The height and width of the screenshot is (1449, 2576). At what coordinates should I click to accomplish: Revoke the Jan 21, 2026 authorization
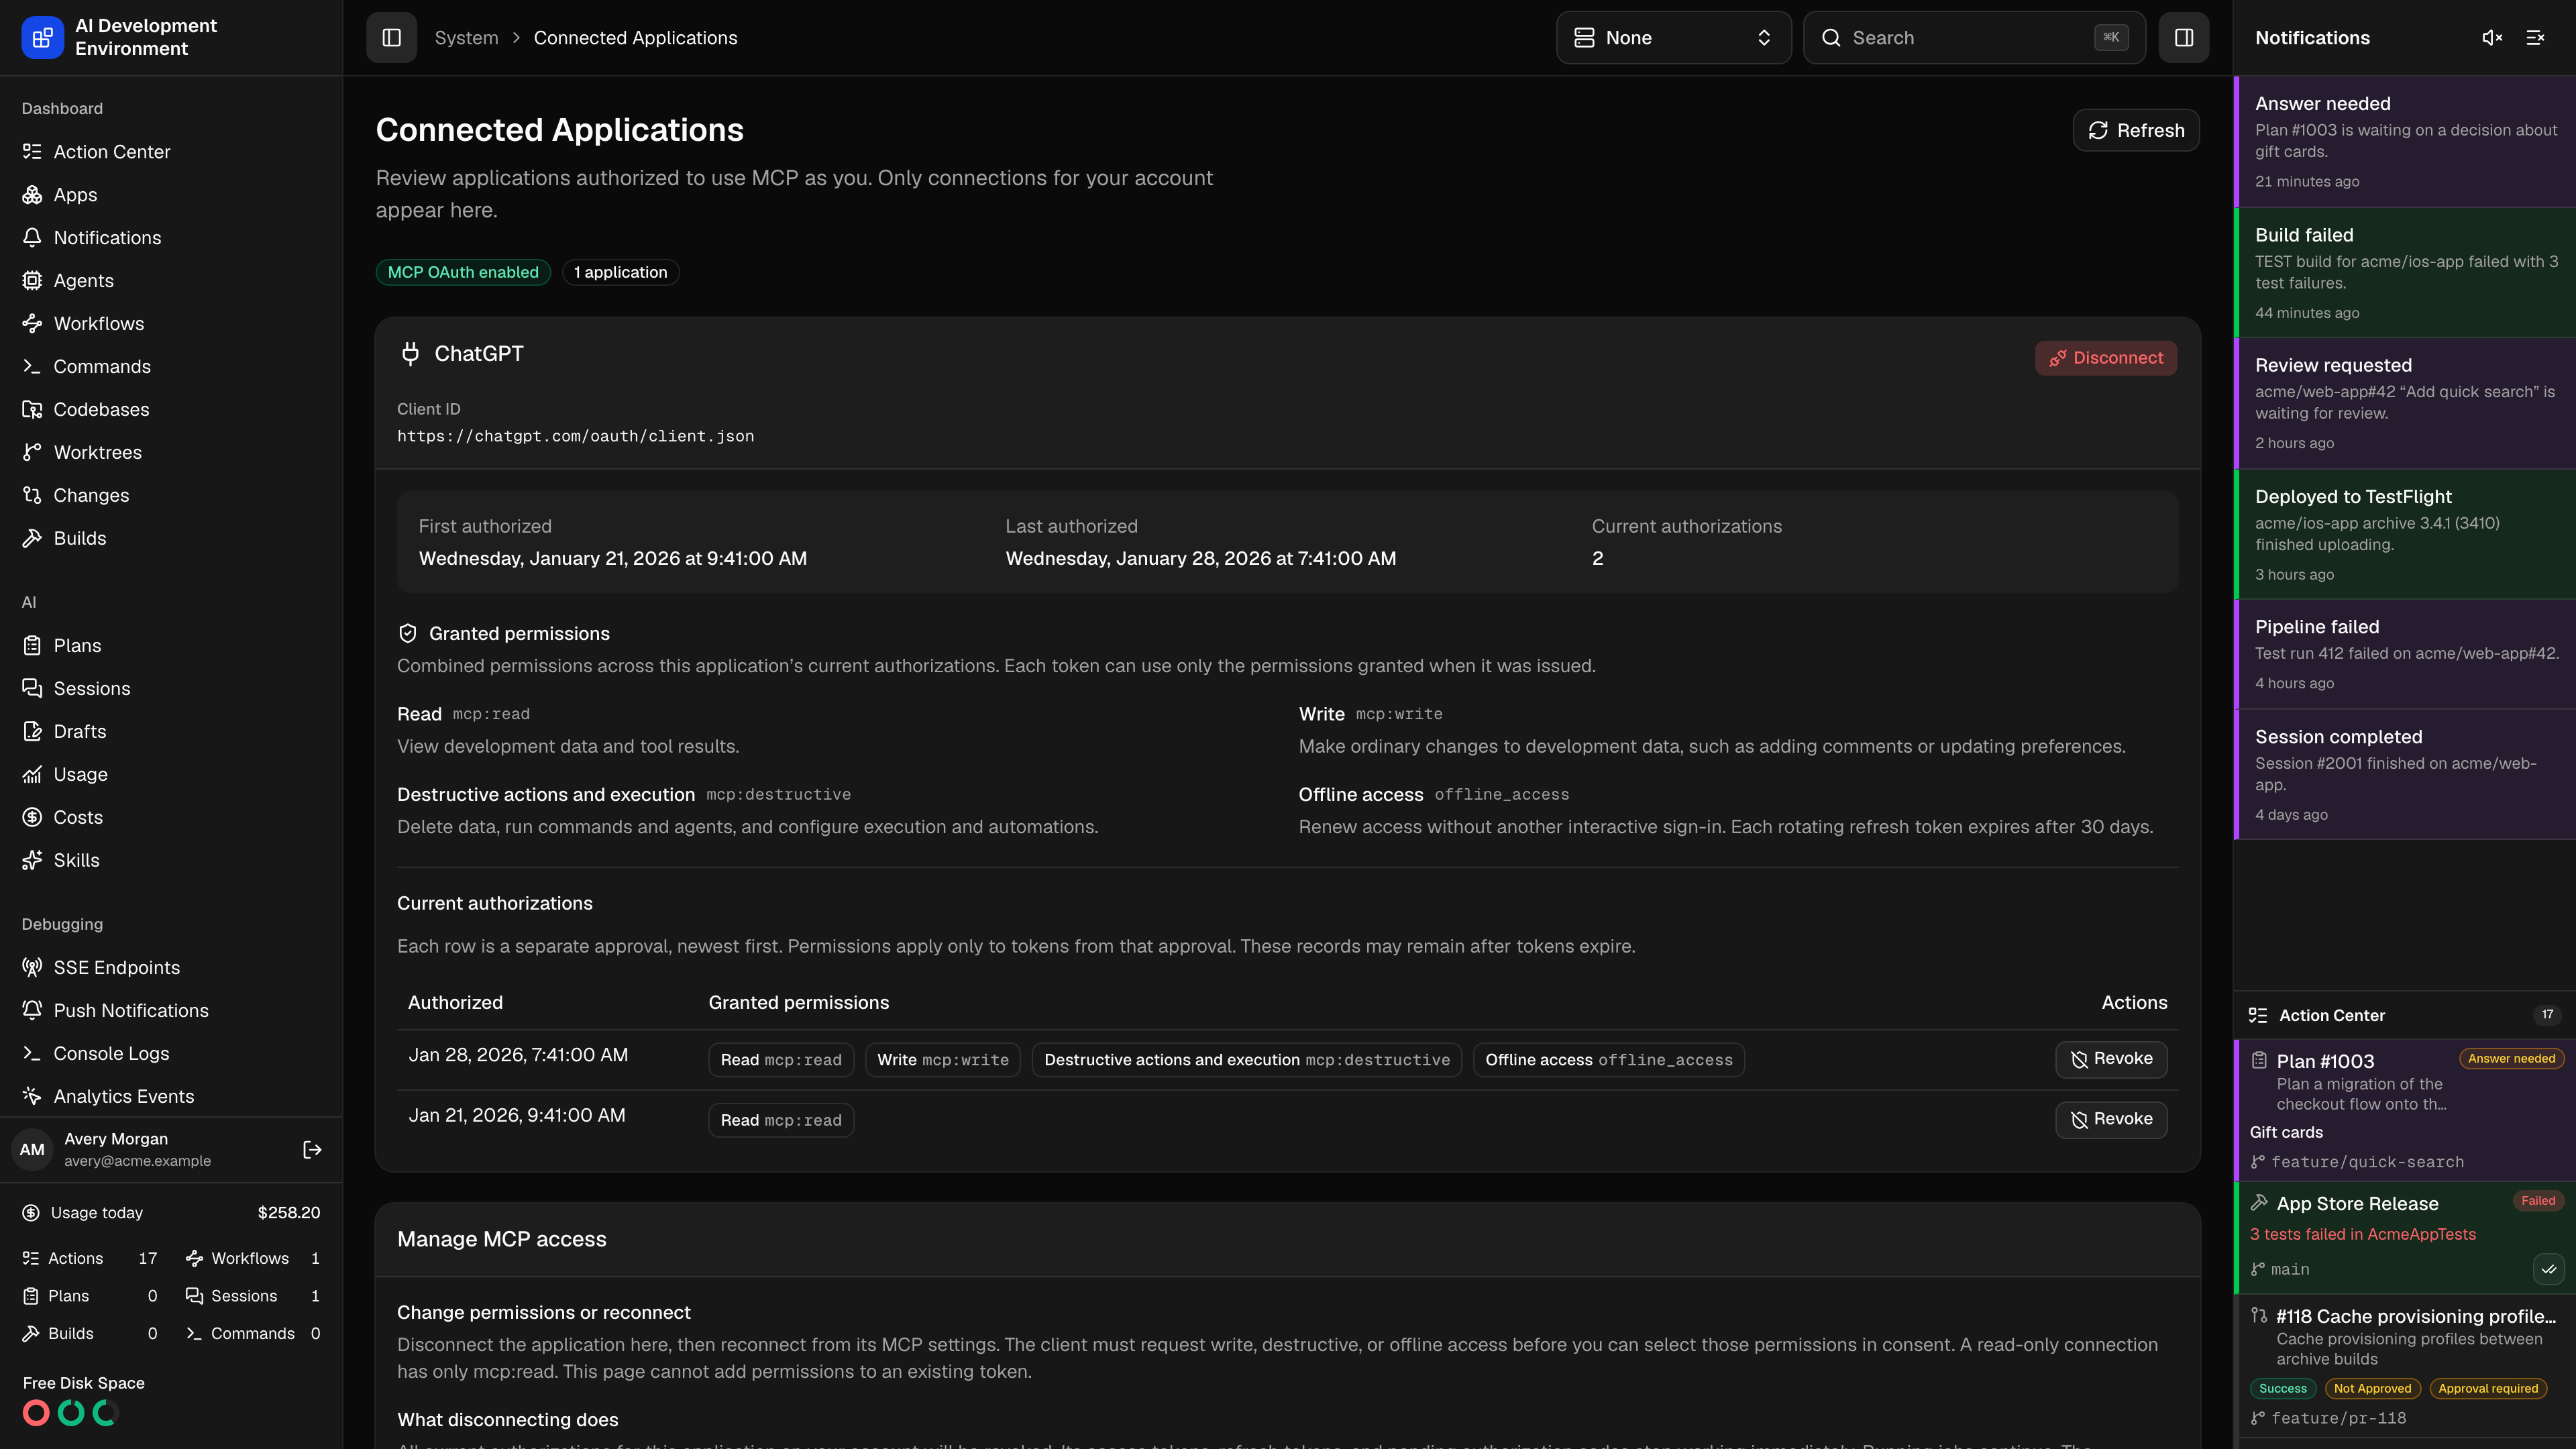point(2111,1119)
